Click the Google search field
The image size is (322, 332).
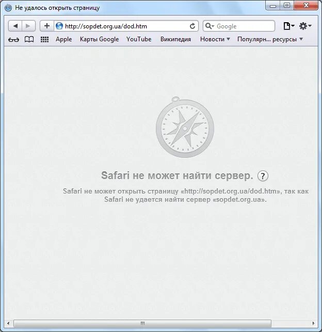(239, 26)
